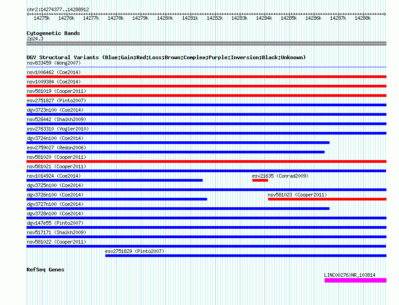The image size is (399, 305).
Task: Click the nsv581021 (Cooper2011) label
Action: (56, 166)
